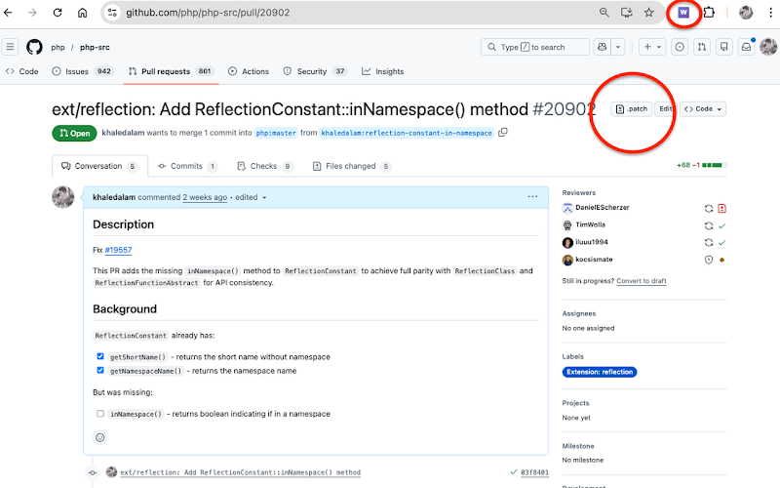Switch to the Checks tab
Screen dimensions: 780x488
264,166
